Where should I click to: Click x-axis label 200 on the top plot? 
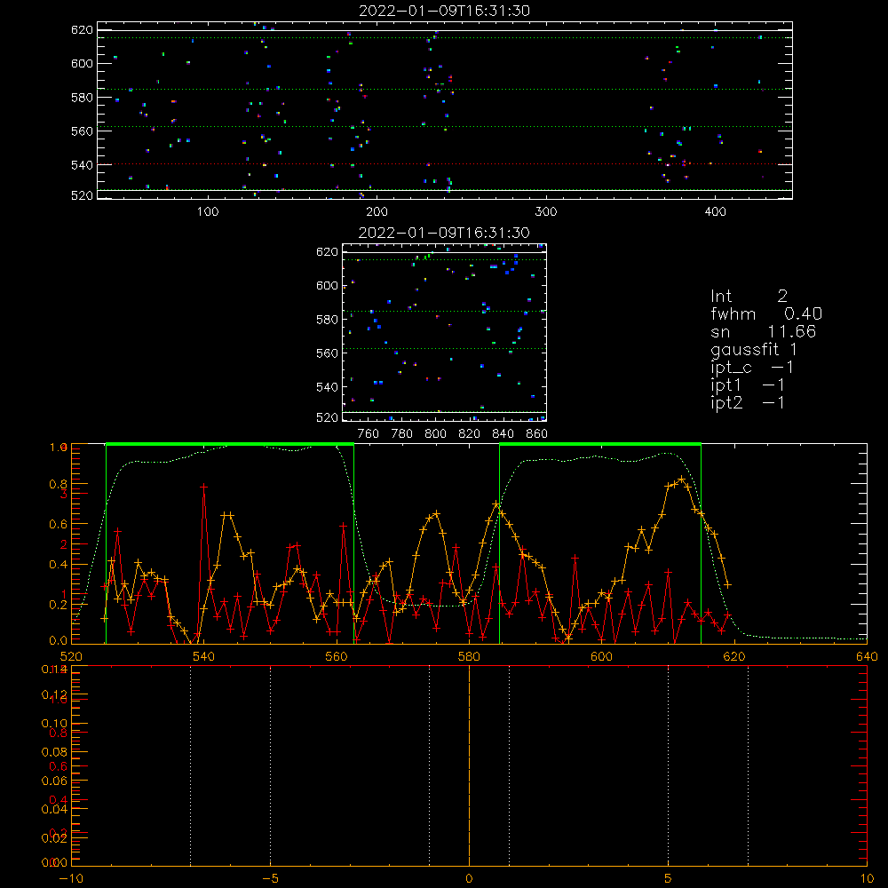point(377,212)
